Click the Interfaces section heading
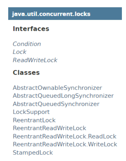The image size is (126, 161). (x=31, y=29)
